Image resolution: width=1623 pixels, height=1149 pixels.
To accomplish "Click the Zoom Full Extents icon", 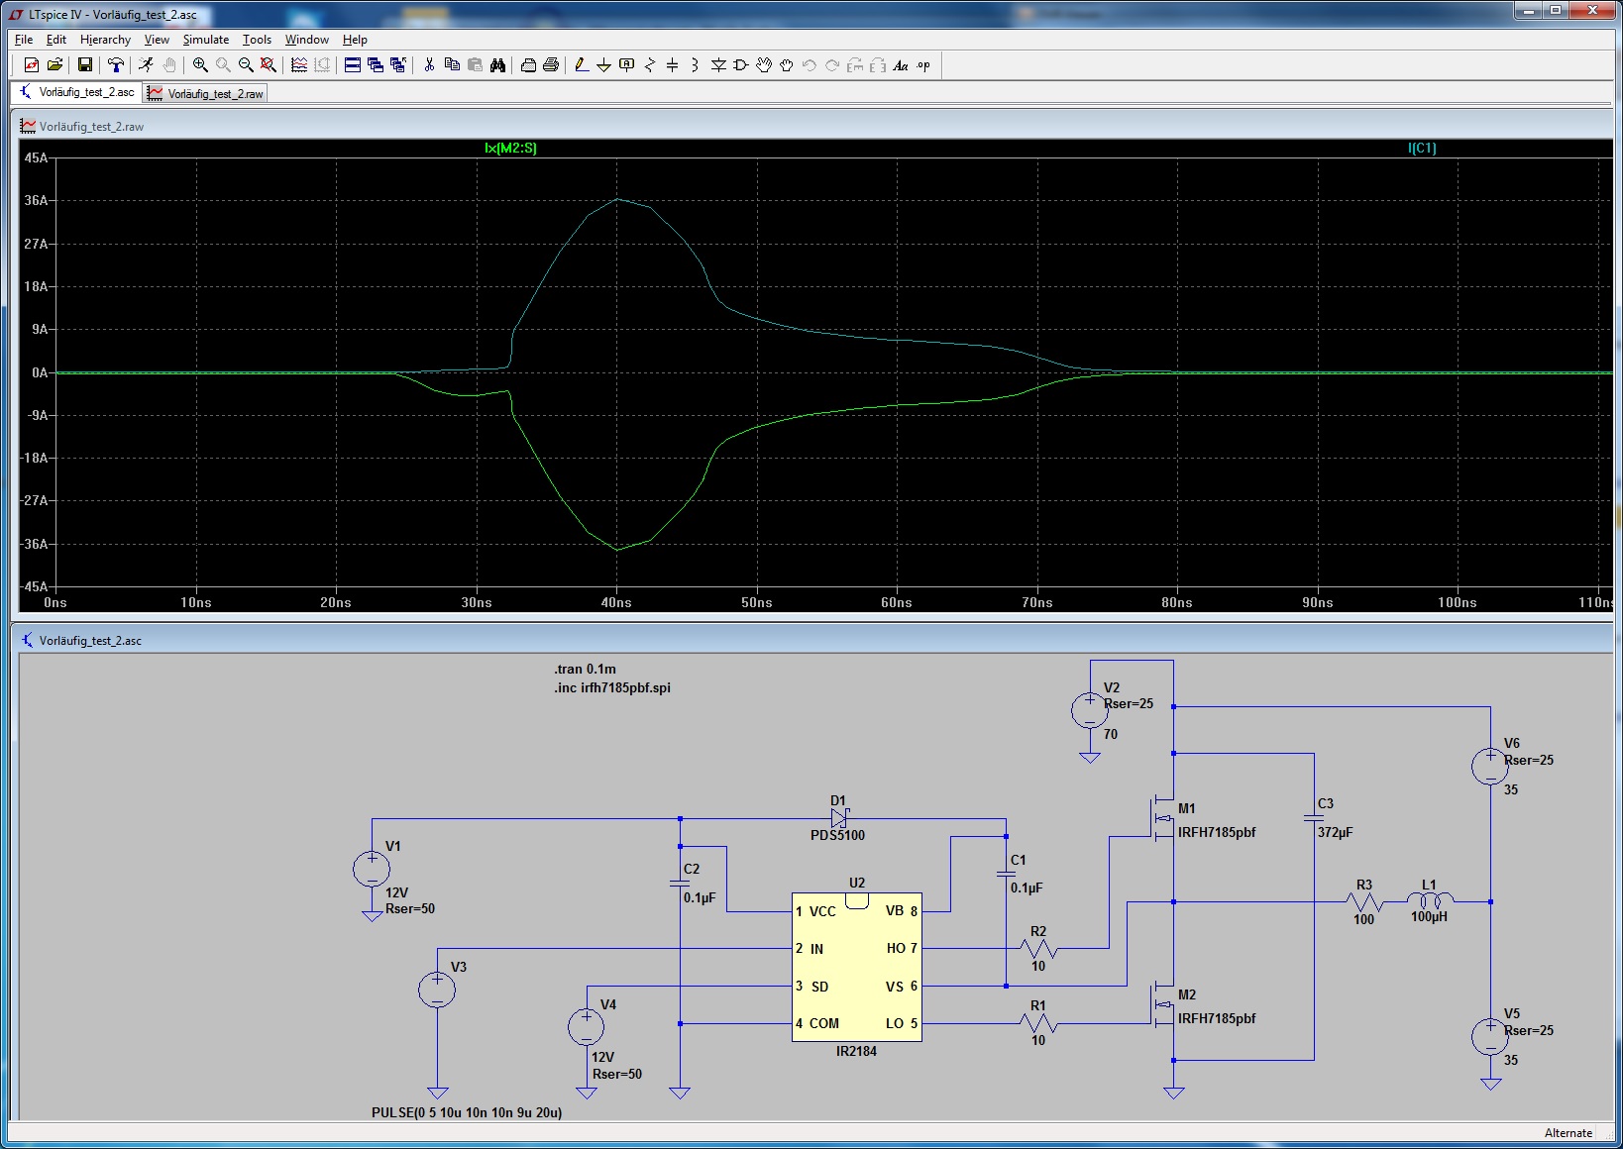I will pos(269,65).
